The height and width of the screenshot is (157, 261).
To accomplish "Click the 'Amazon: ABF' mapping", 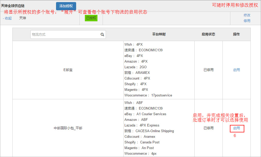I will pos(136,120).
